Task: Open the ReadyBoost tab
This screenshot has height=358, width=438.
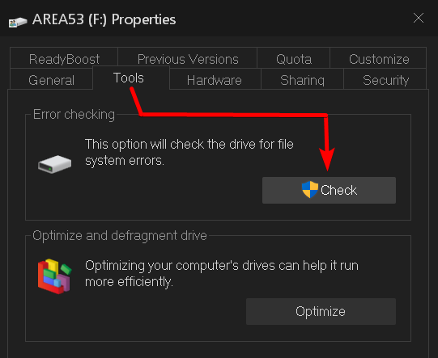Action: [64, 58]
